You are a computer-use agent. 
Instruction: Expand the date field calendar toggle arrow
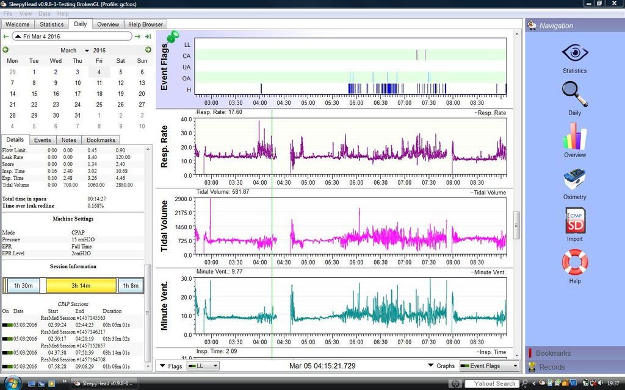(x=18, y=37)
